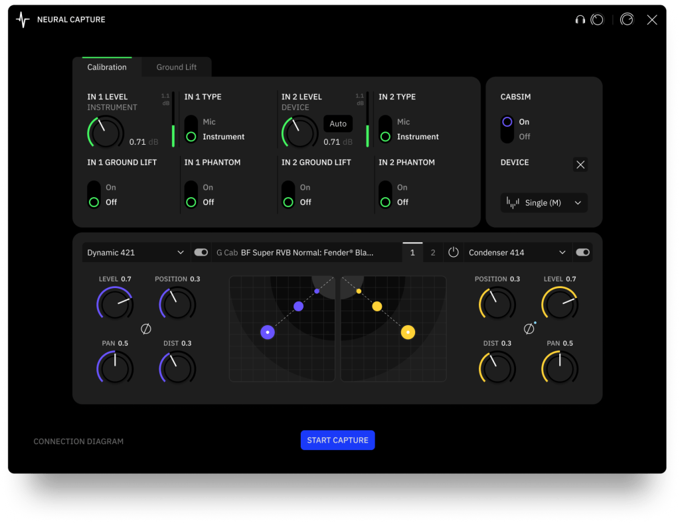The height and width of the screenshot is (523, 680).
Task: Toggle phase invert for Dynamic 421 mic
Action: pos(146,329)
